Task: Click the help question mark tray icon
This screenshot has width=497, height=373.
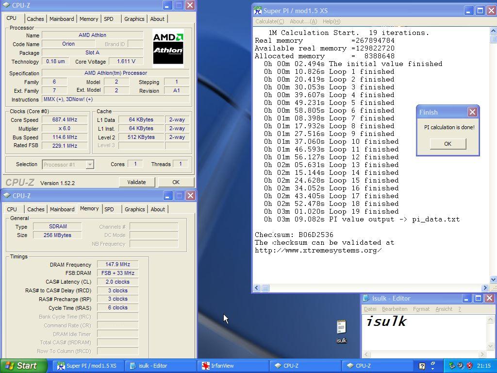Action: pos(422,366)
